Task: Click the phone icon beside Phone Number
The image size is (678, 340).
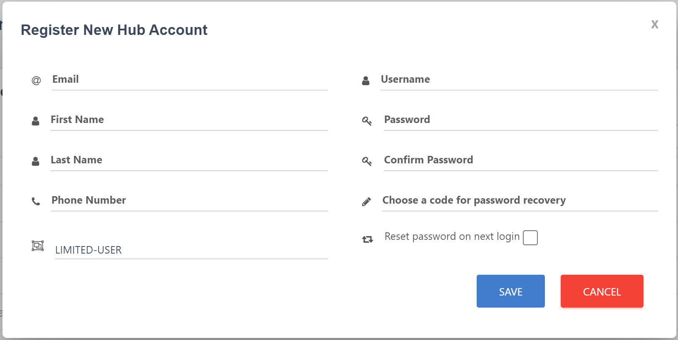Action: pyautogui.click(x=36, y=202)
